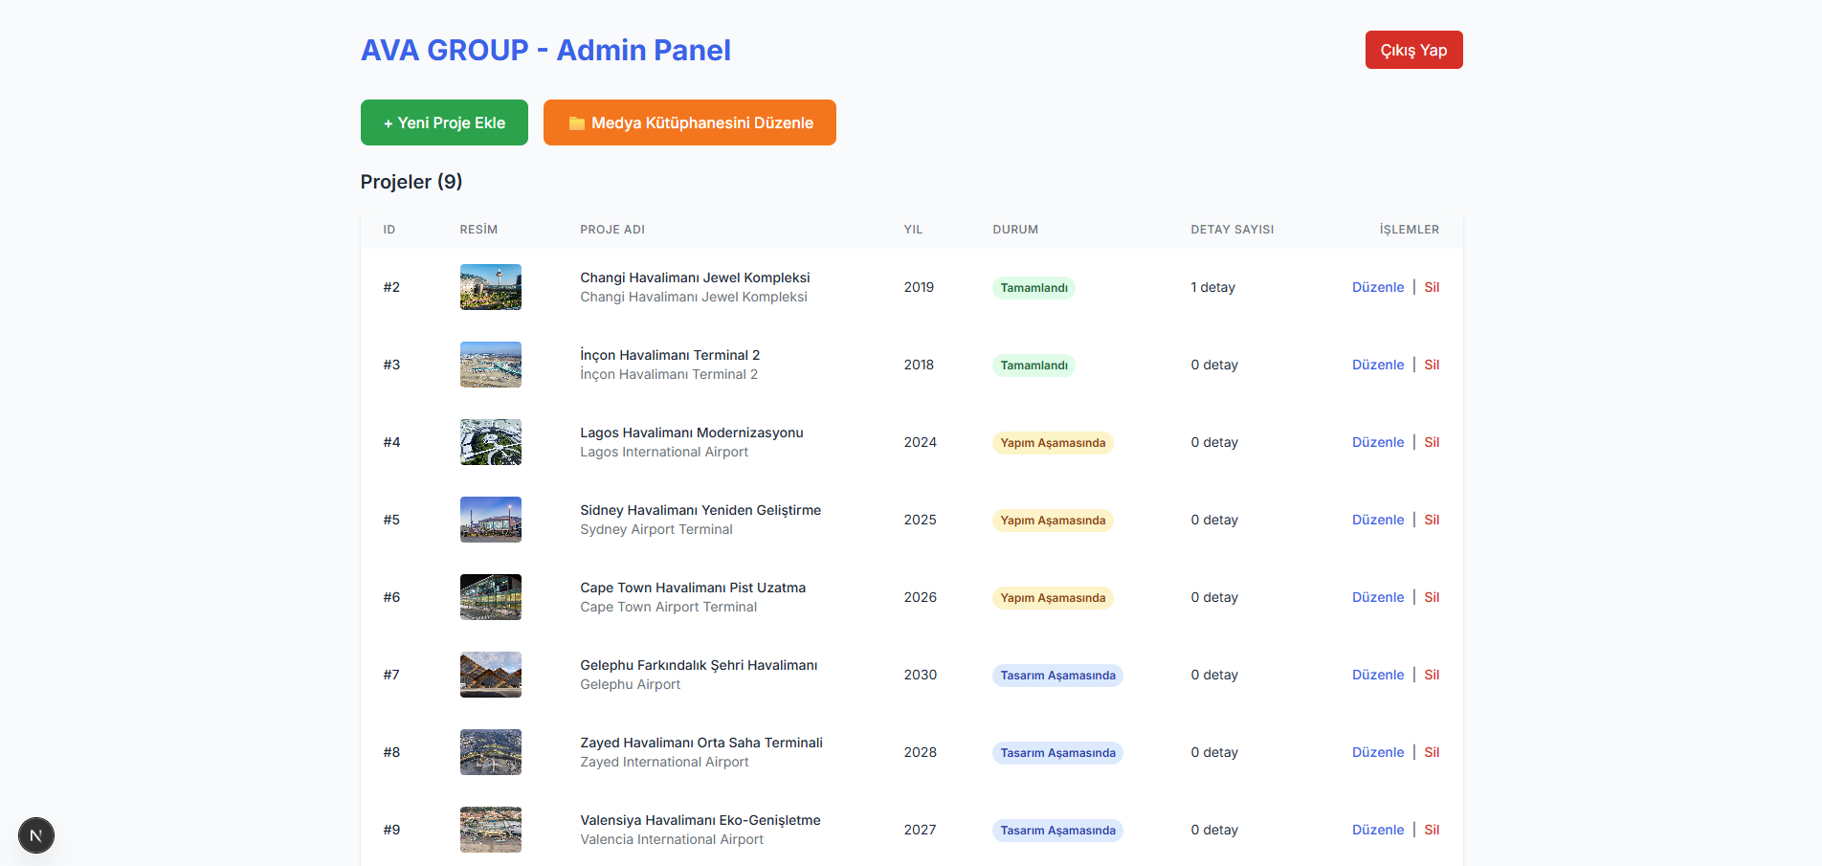Open the Cape Town Havalimanı thumbnail
The width and height of the screenshot is (1822, 866).
point(491,597)
